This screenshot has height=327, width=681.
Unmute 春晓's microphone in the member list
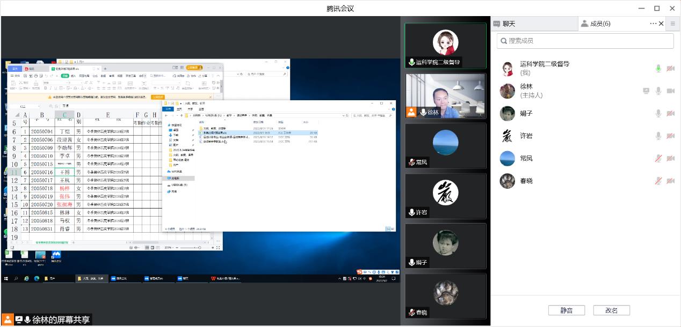(658, 181)
